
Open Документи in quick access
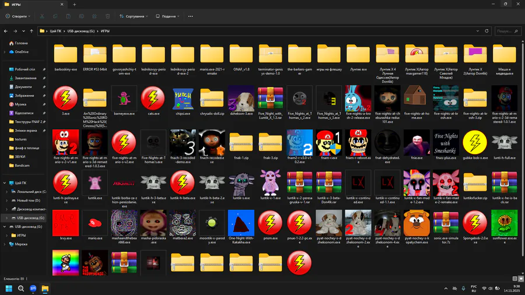click(x=24, y=87)
